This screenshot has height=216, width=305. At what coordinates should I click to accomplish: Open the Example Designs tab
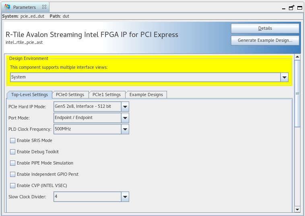click(146, 95)
